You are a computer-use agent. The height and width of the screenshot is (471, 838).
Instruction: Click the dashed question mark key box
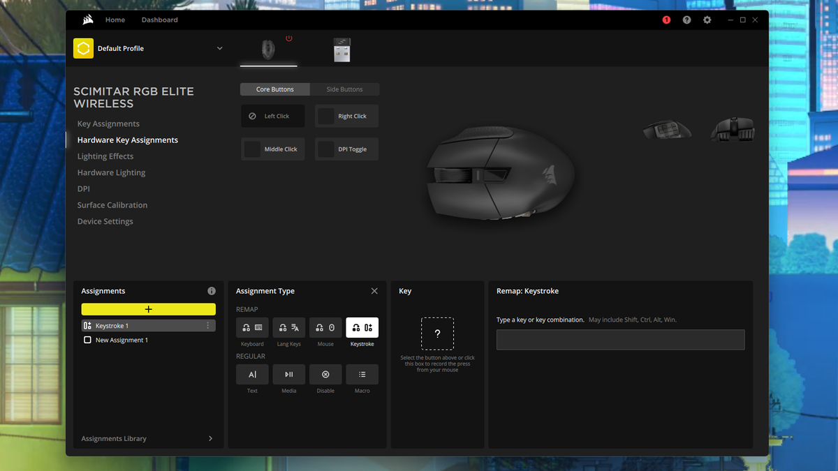437,334
